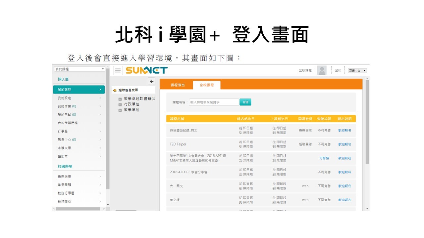The image size is (424, 238).
Task: Click the 領隊導遊試聽_英文 course name
Action: coord(184,130)
